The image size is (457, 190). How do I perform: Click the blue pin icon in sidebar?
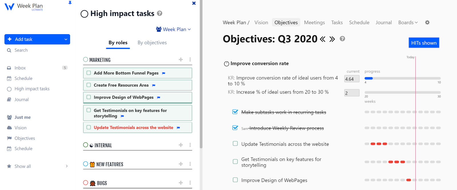click(x=70, y=3)
